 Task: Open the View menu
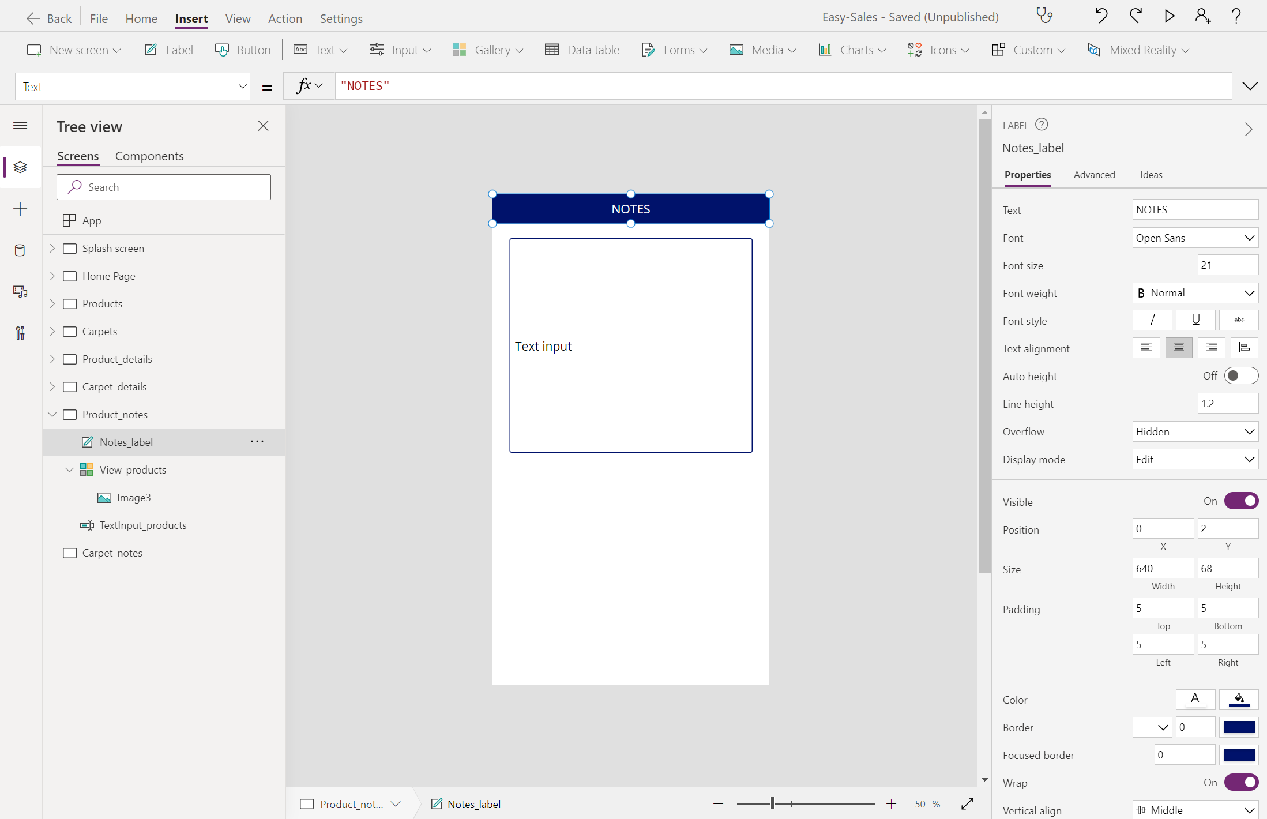coord(238,18)
